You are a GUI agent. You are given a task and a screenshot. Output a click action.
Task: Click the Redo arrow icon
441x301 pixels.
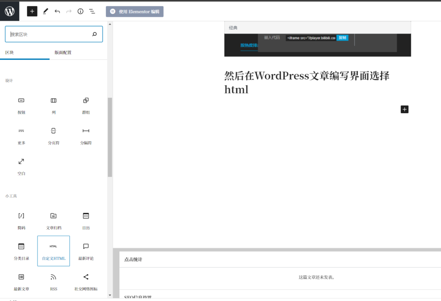pyautogui.click(x=69, y=11)
